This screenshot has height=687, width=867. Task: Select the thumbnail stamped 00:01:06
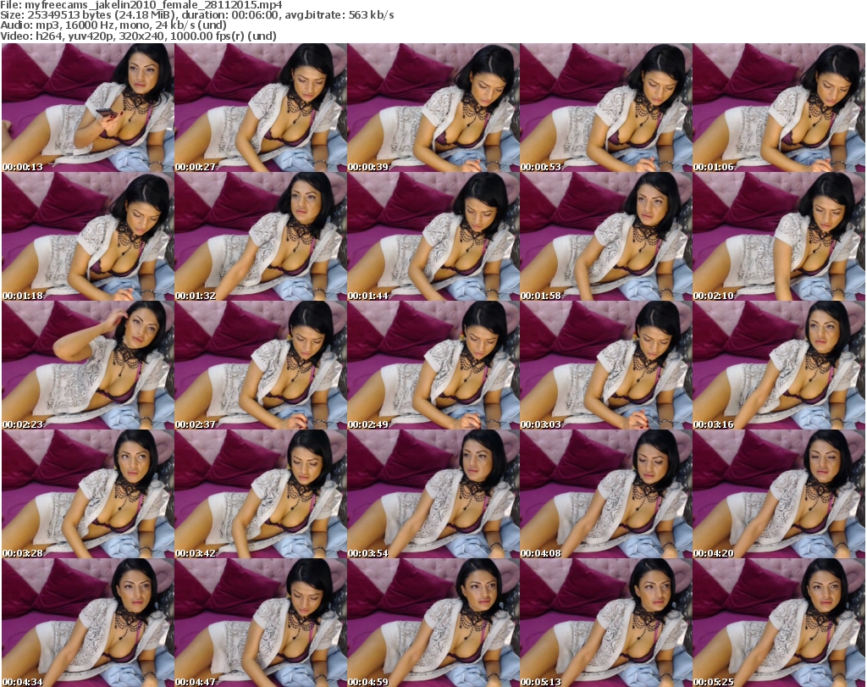coord(779,108)
